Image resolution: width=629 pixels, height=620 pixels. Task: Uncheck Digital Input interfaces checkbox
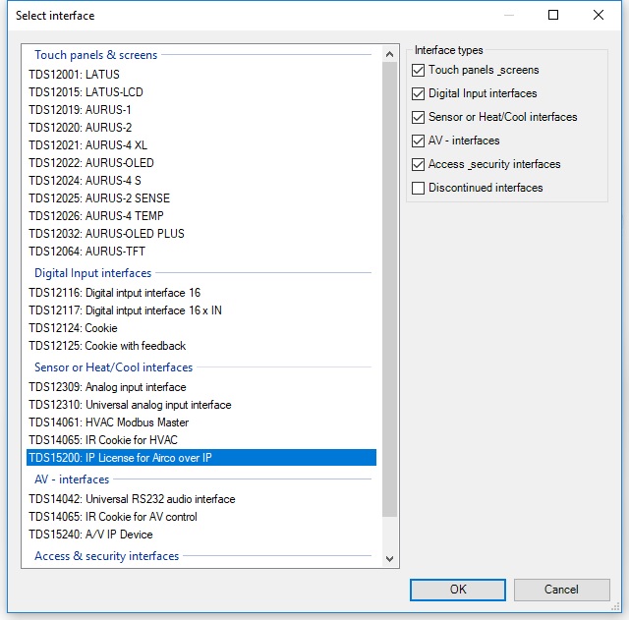click(419, 94)
